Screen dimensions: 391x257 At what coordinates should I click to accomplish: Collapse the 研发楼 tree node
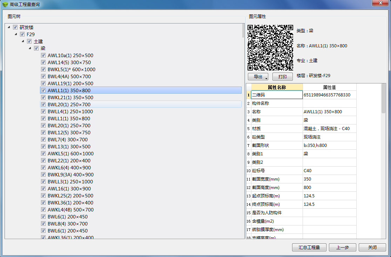tap(9, 27)
